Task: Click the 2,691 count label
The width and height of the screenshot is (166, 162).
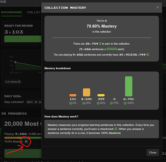Action: pos(87,99)
